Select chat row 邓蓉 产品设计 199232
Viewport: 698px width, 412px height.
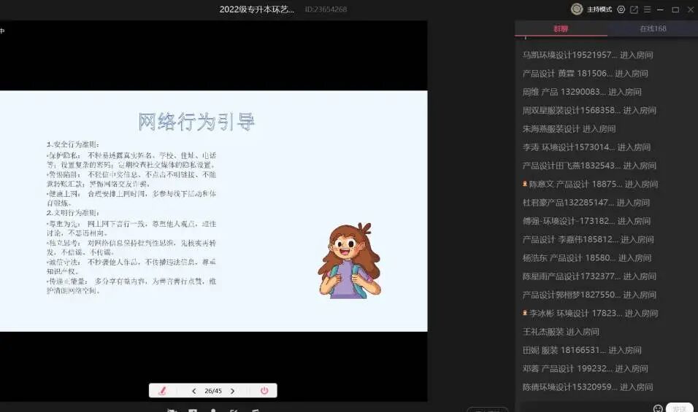[585, 368]
